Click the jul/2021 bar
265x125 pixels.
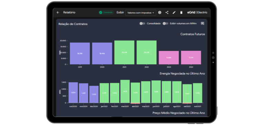click(x=166, y=92)
